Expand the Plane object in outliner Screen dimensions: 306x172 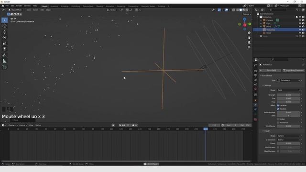click(x=261, y=26)
